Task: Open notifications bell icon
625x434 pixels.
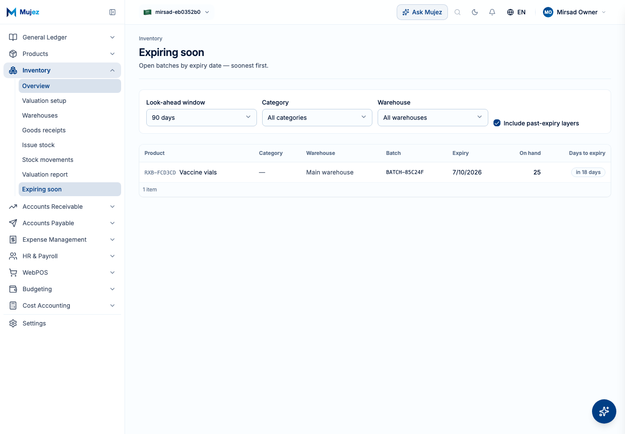Action: (492, 12)
